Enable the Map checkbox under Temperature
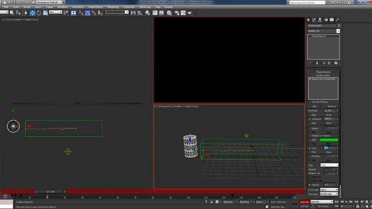This screenshot has width=372, height=209. 310,123
